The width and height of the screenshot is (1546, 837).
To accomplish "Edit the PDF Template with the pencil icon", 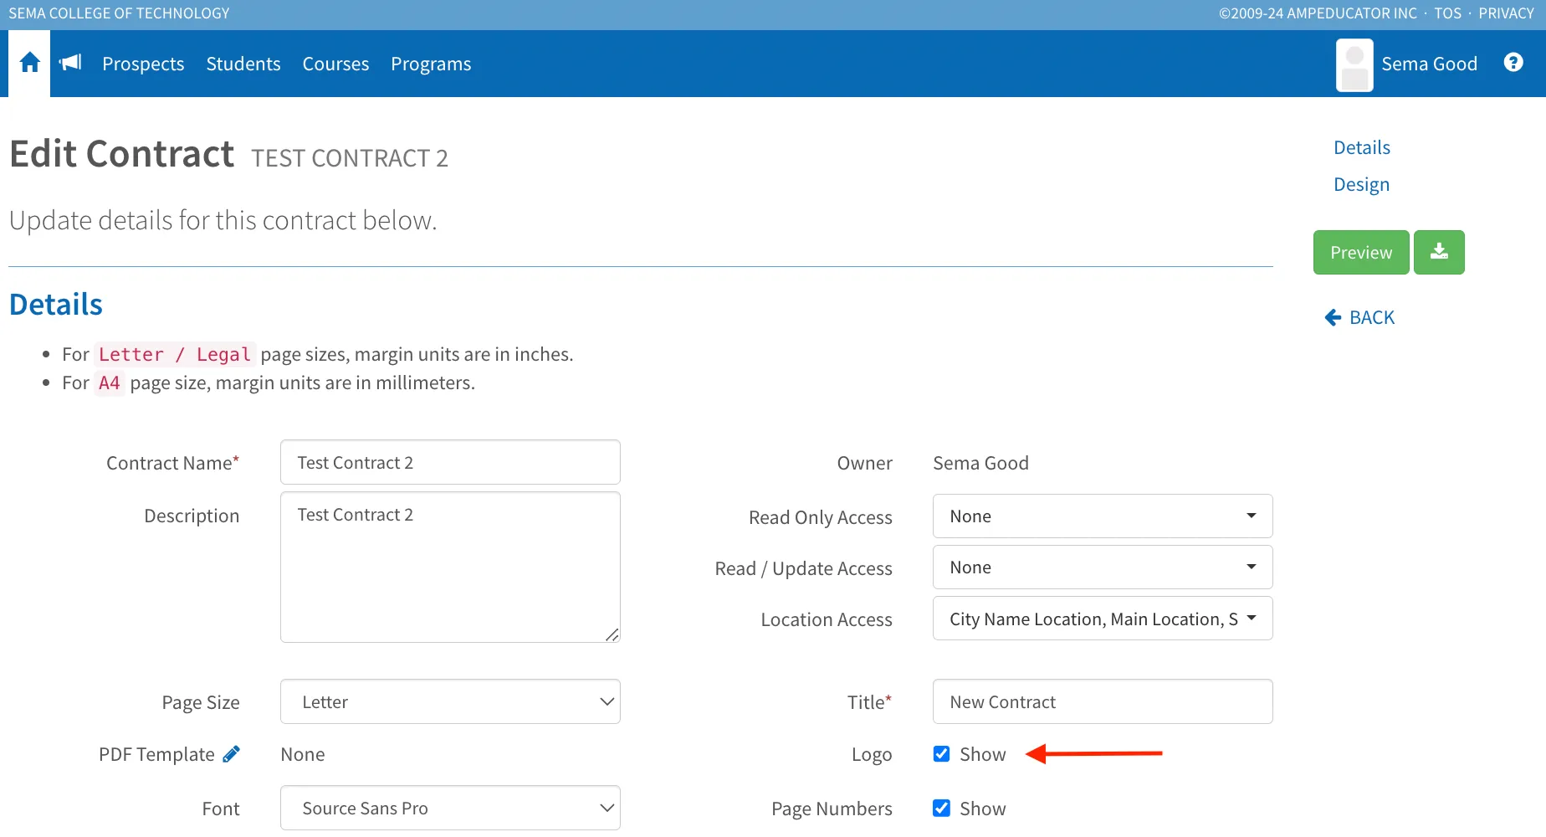I will [232, 754].
